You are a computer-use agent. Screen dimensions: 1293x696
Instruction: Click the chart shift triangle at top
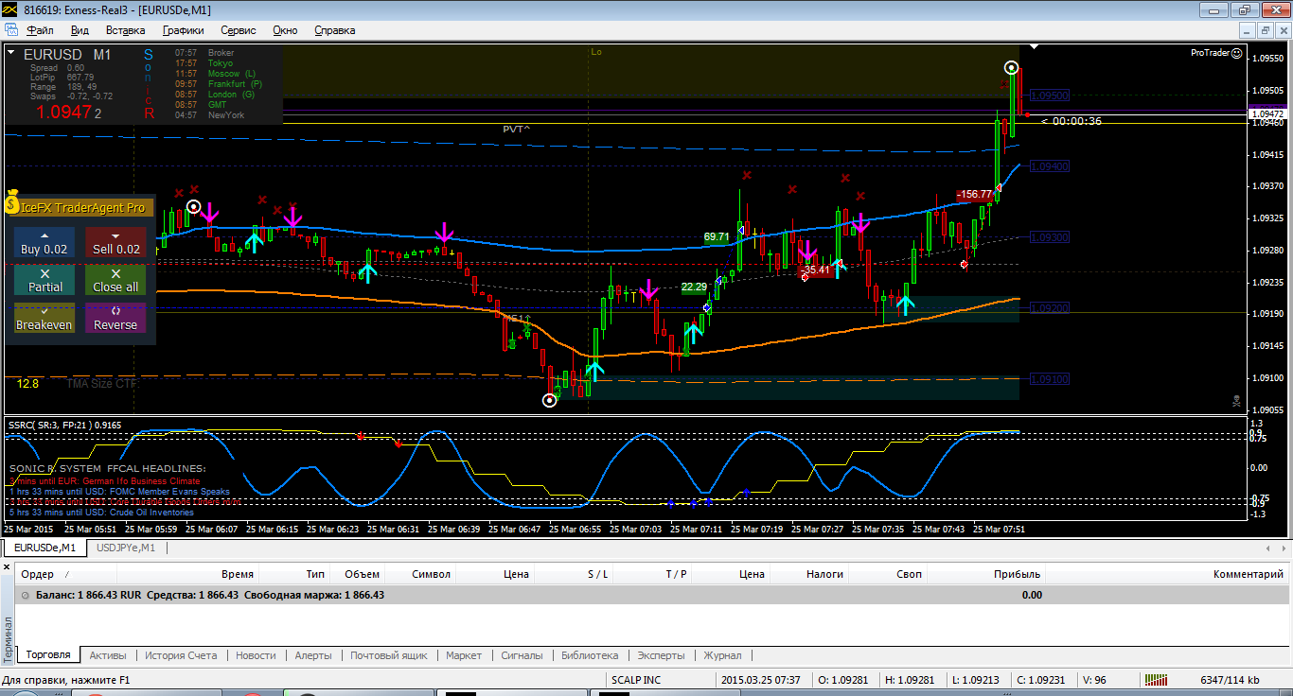(x=1035, y=45)
